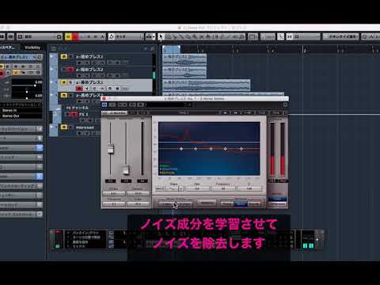Screen dimensions: 380x285
Task: Click the long audio clip on third track
Action: (x=207, y=85)
